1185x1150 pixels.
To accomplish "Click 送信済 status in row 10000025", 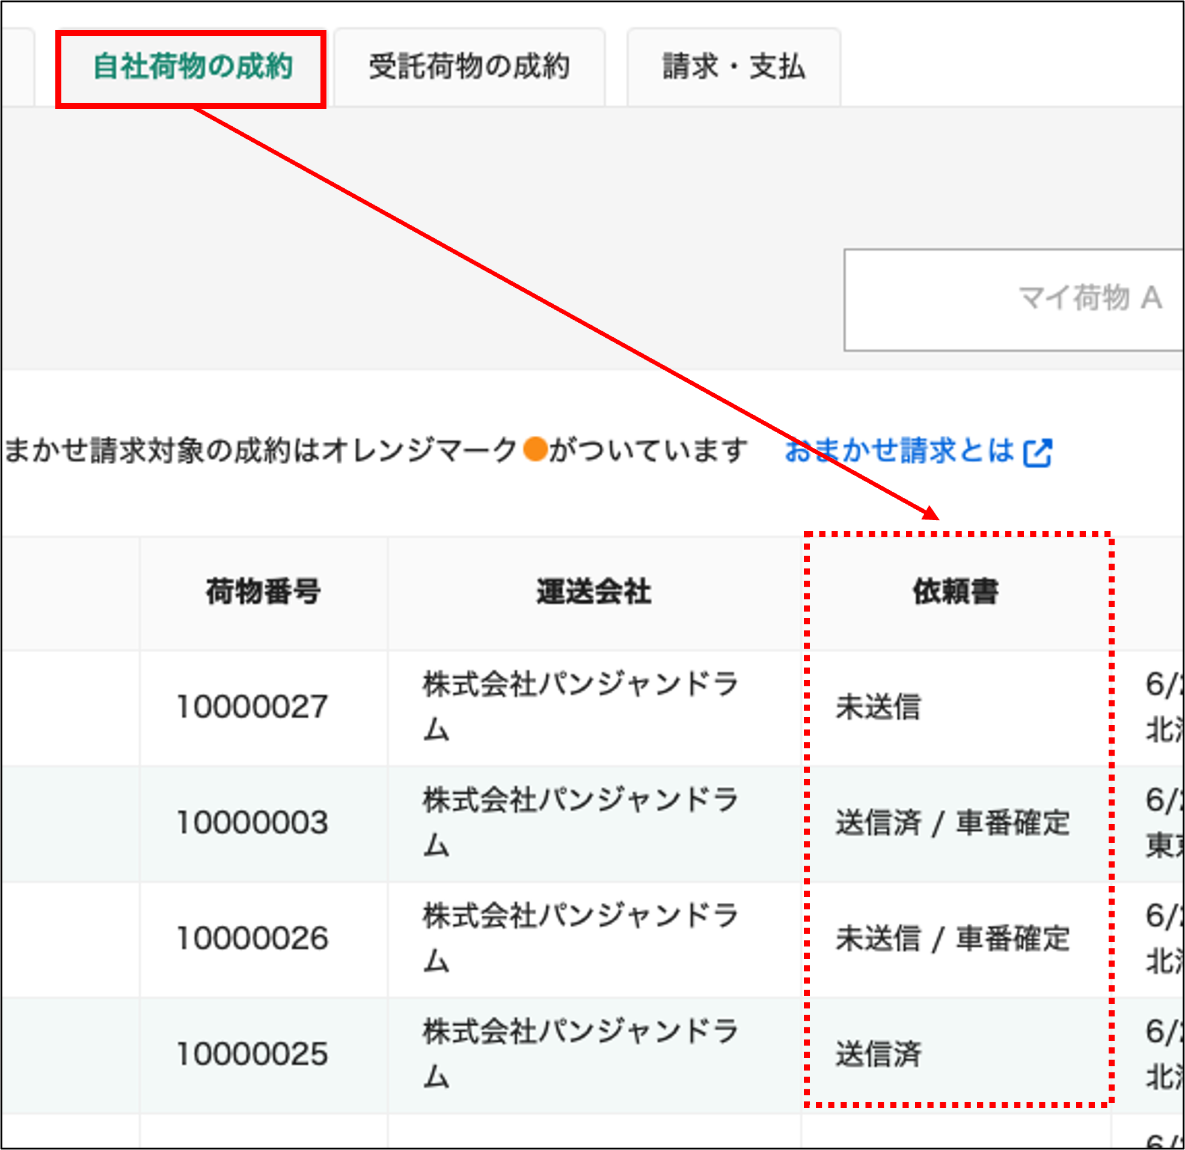I will point(878,1054).
